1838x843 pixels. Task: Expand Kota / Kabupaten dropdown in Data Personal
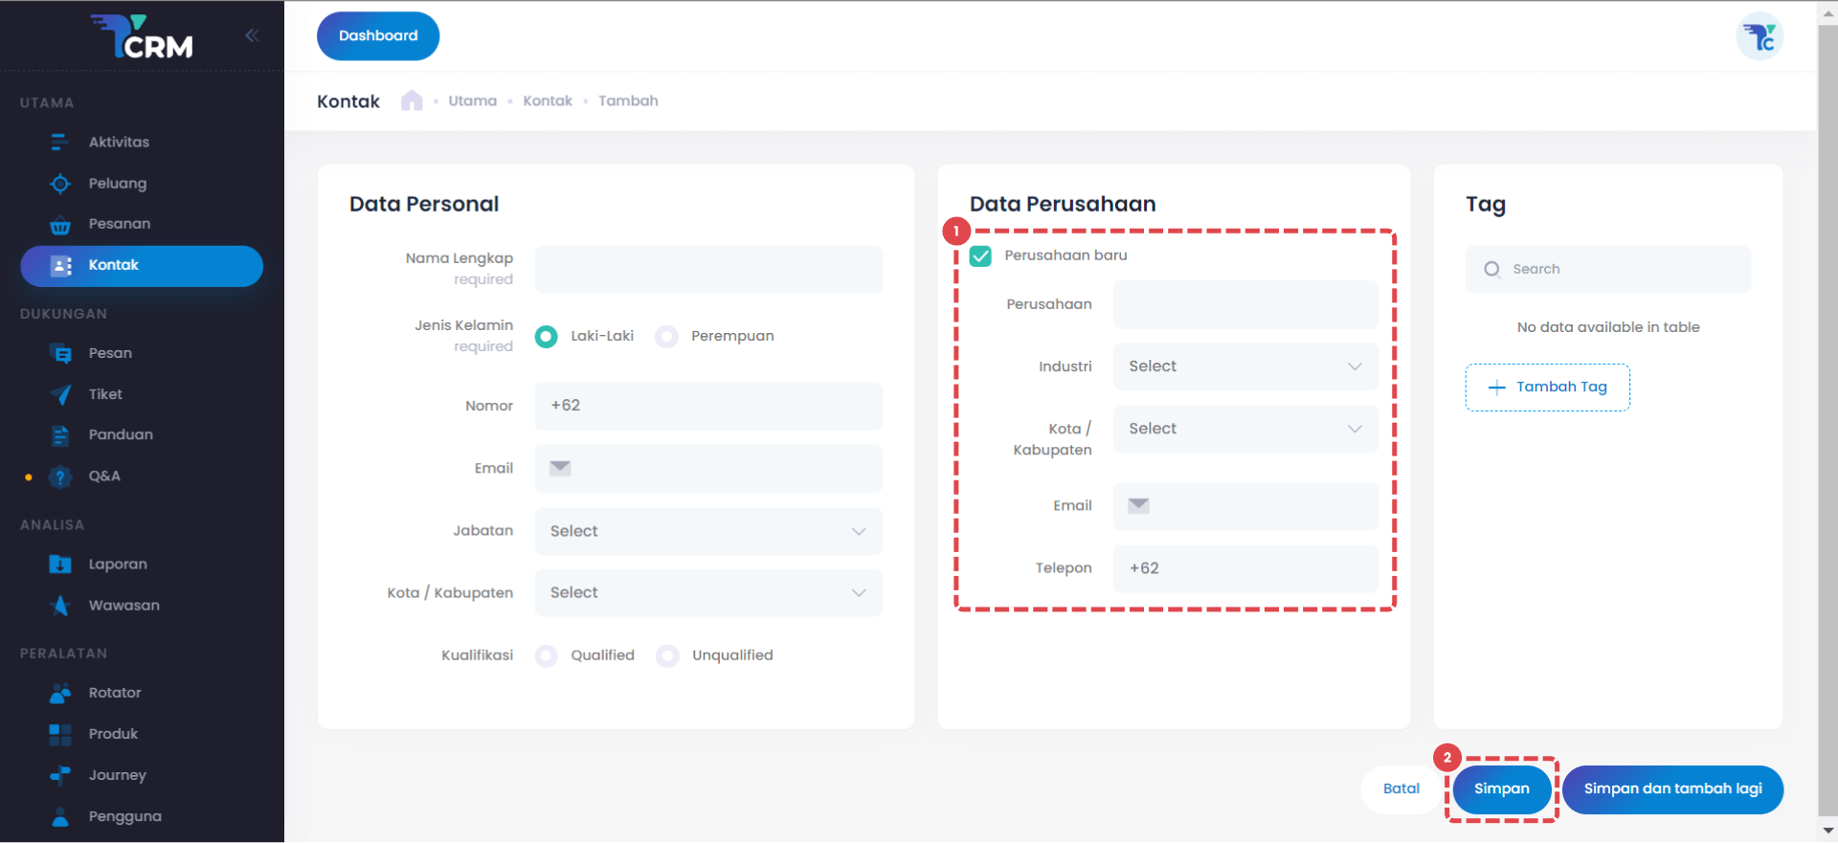tap(707, 593)
